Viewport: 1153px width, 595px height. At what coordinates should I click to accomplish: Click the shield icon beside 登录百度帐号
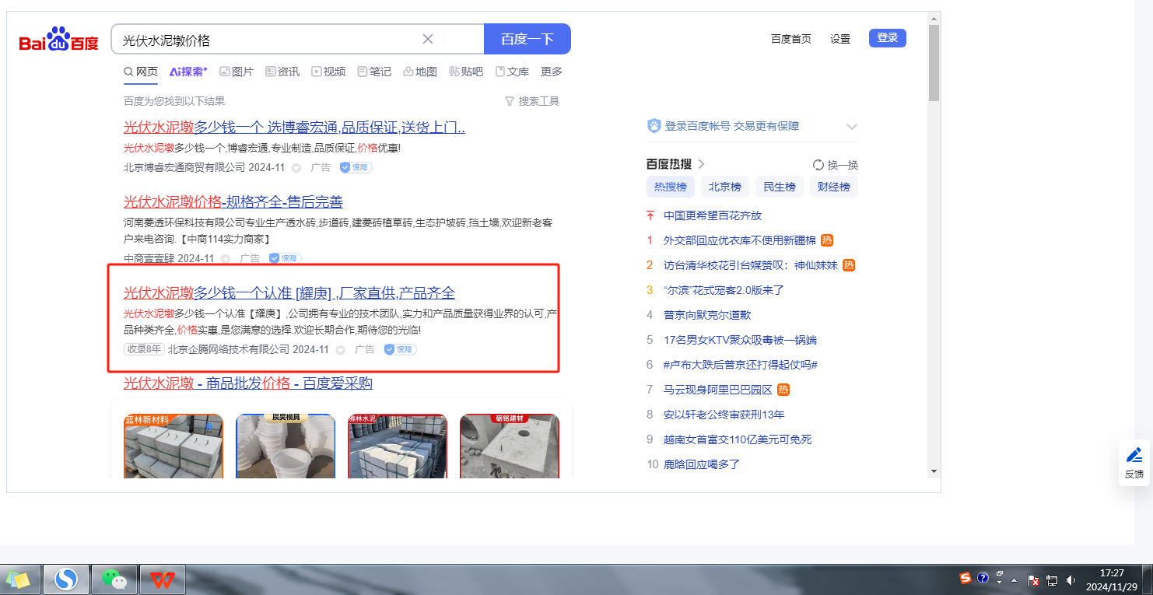click(x=654, y=126)
